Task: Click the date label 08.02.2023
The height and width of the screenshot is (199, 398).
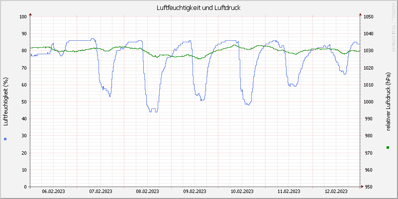Action: (148, 192)
